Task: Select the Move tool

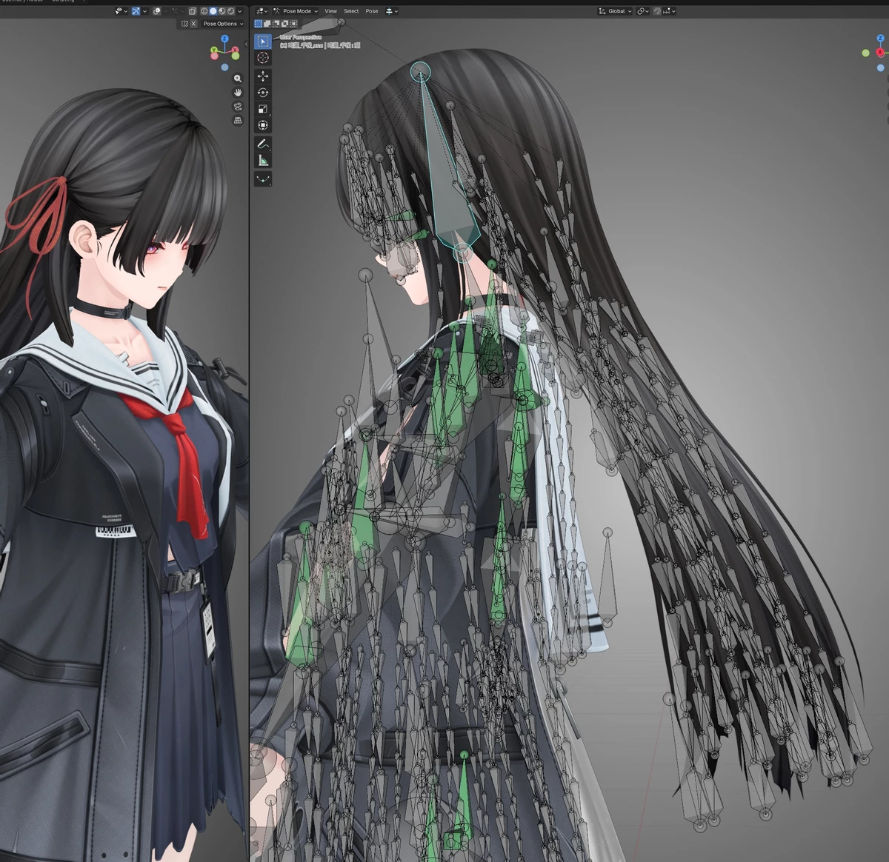Action: 262,76
